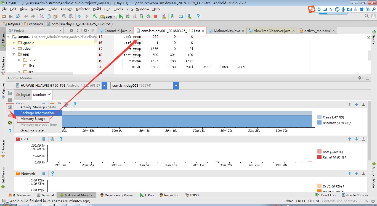Synchronize project with the refresh arrows icon
This screenshot has width=377, height=206.
point(18,17)
